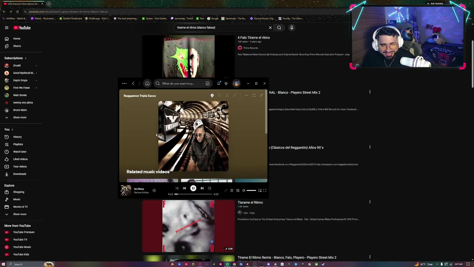Viewport: 474px width, 267px height.
Task: Go to previous Spotify track
Action: click(x=184, y=188)
